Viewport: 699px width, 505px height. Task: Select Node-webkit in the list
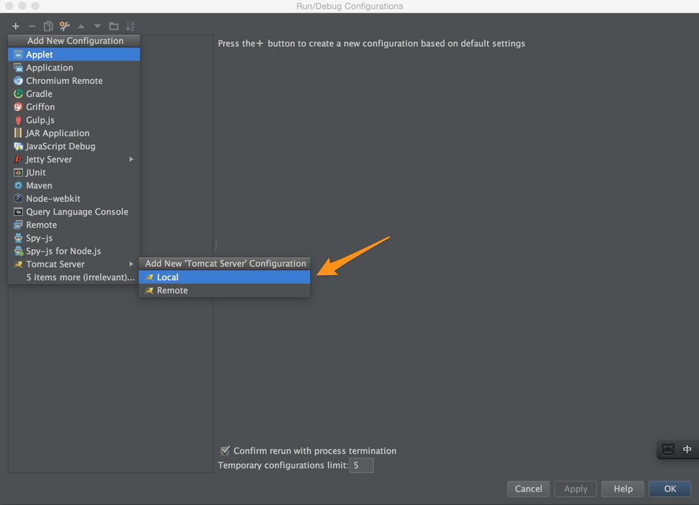(74, 199)
